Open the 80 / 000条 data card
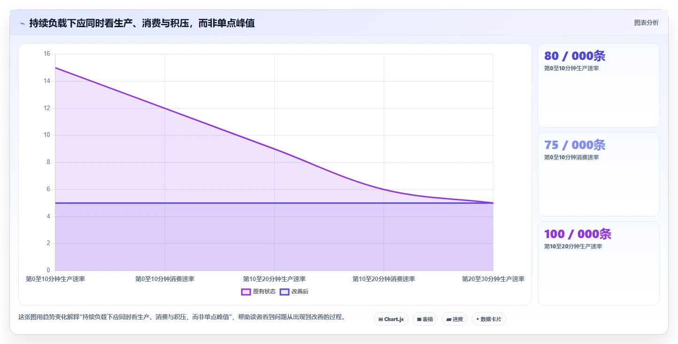This screenshot has height=344, width=678. click(x=599, y=85)
